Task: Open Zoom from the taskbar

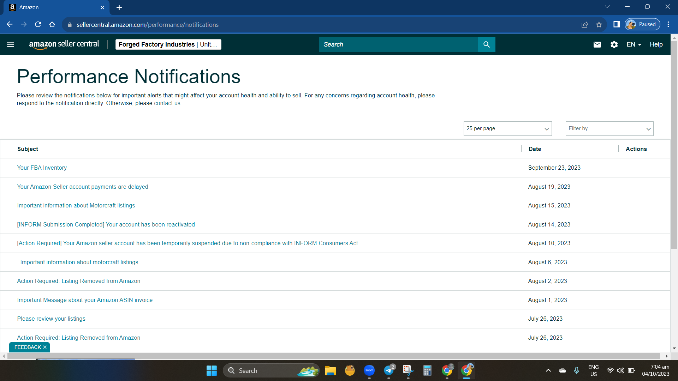Action: point(369,370)
